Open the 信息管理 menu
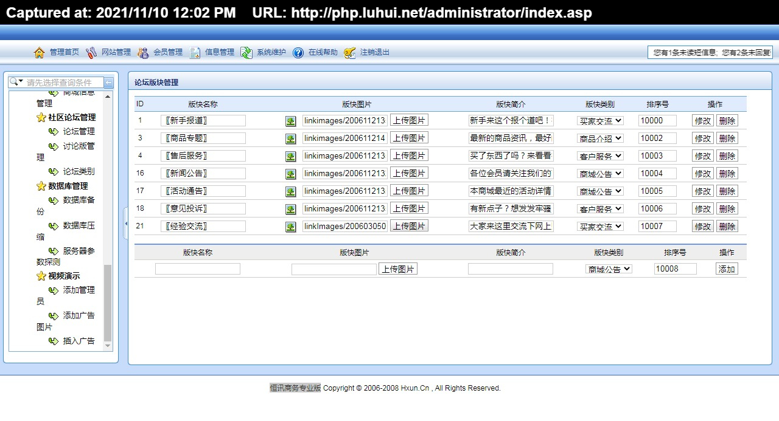 [x=220, y=52]
